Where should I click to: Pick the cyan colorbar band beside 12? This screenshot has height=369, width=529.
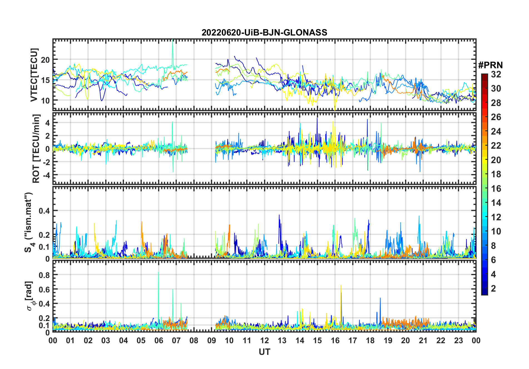click(x=484, y=217)
